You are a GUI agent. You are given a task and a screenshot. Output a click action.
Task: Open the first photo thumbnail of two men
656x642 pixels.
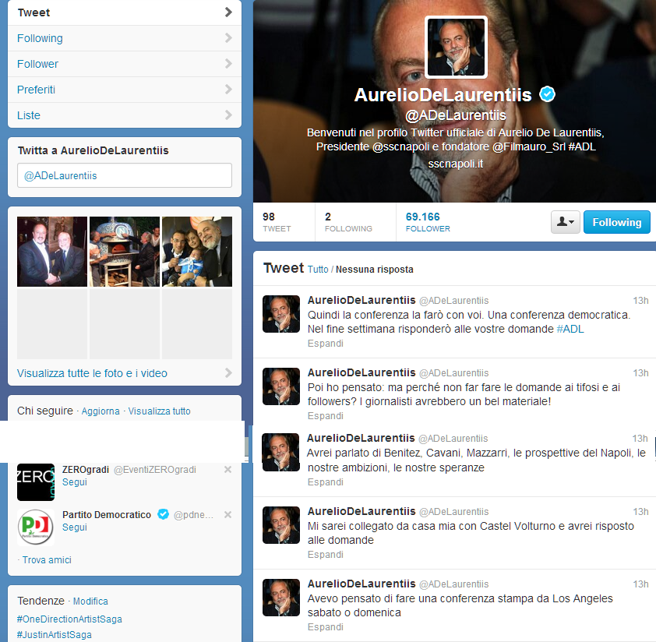click(x=51, y=252)
